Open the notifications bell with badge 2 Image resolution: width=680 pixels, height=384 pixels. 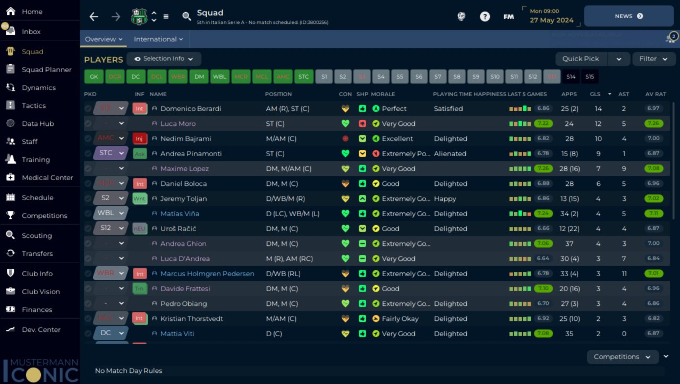(x=671, y=38)
